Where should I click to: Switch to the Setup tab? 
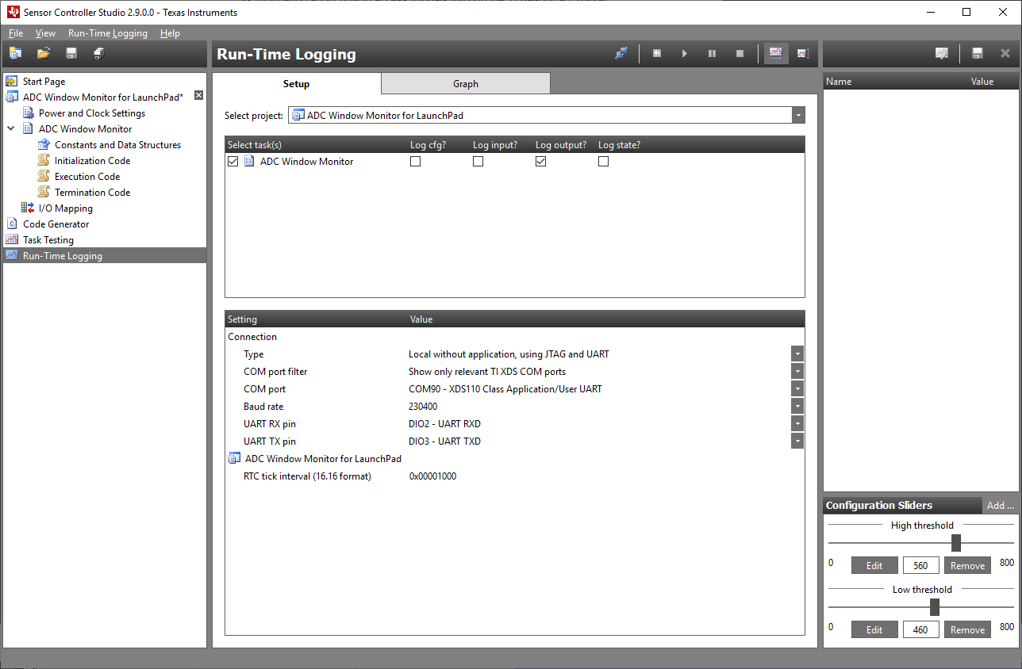tap(297, 83)
